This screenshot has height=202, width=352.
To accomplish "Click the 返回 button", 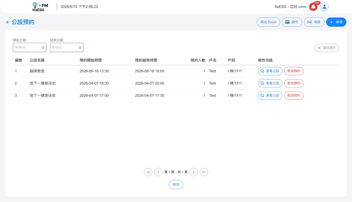I will click(x=176, y=184).
